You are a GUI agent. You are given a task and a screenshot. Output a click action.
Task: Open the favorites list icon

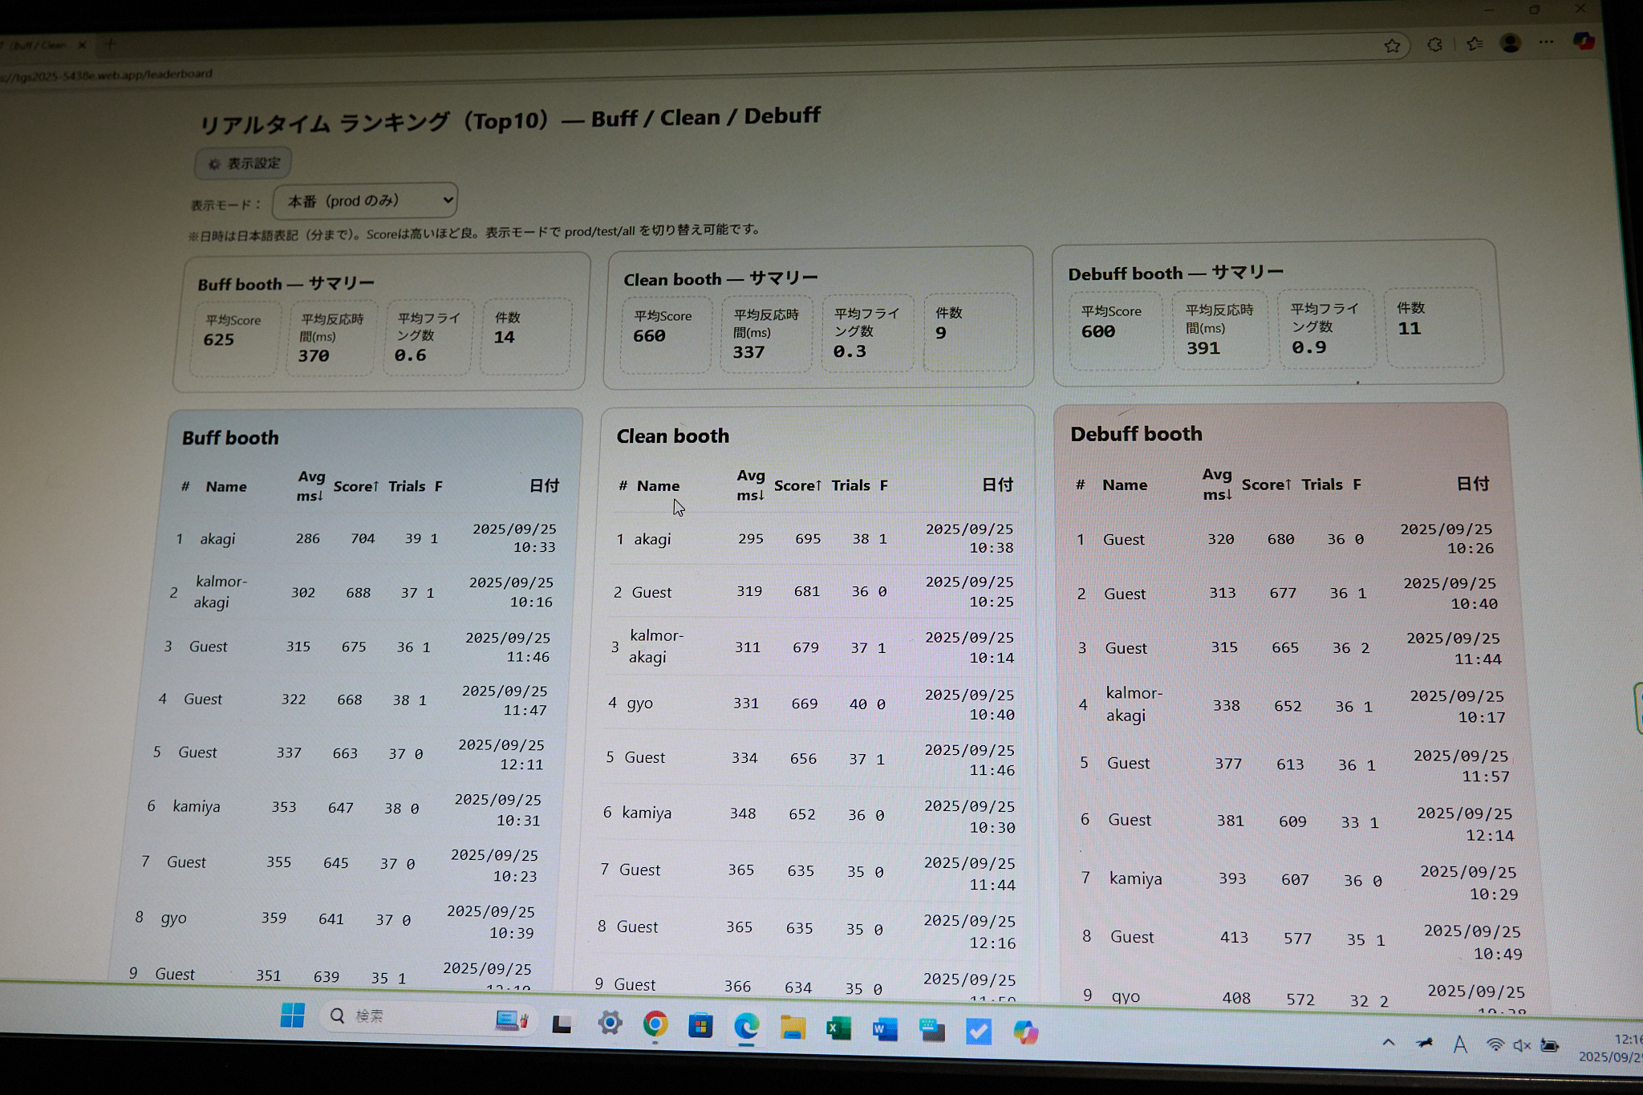coord(1475,44)
